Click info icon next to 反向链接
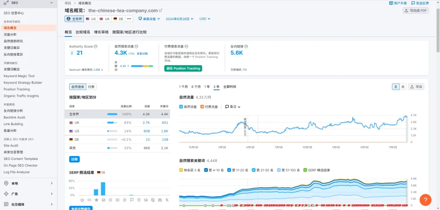The height and width of the screenshot is (210, 440). (x=246, y=46)
